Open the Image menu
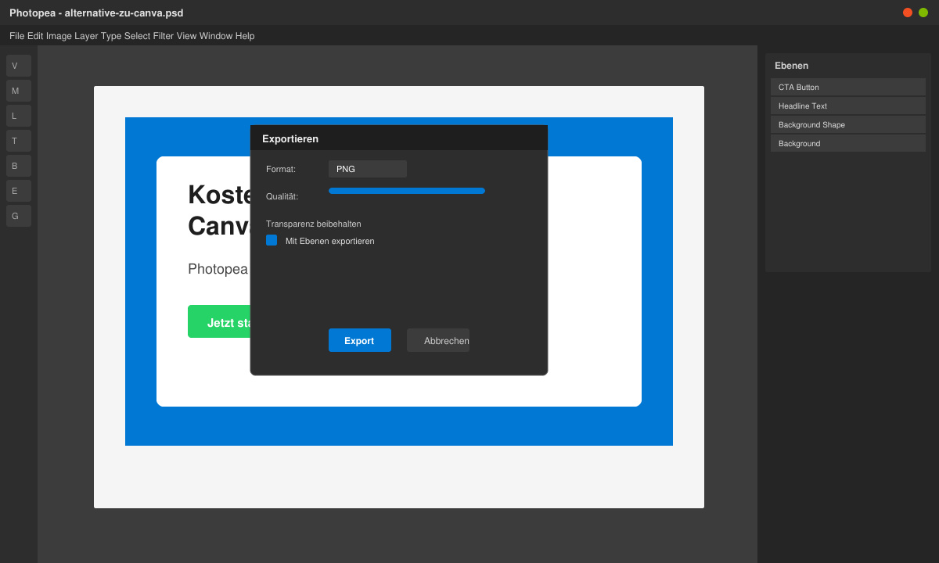The image size is (939, 563). (x=59, y=36)
